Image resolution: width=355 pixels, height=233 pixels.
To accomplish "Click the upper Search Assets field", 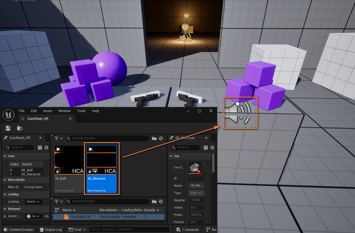I will 107,138.
